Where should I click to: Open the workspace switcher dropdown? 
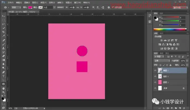click(x=180, y=7)
